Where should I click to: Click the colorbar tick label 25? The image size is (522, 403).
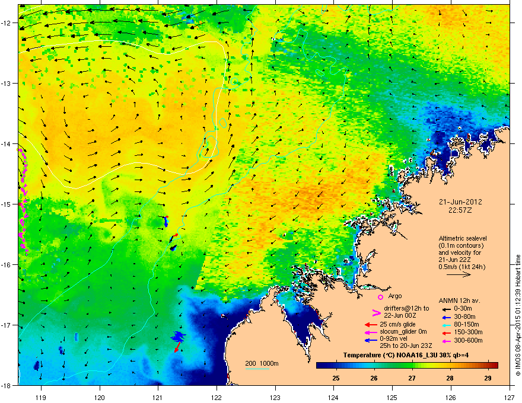click(336, 378)
